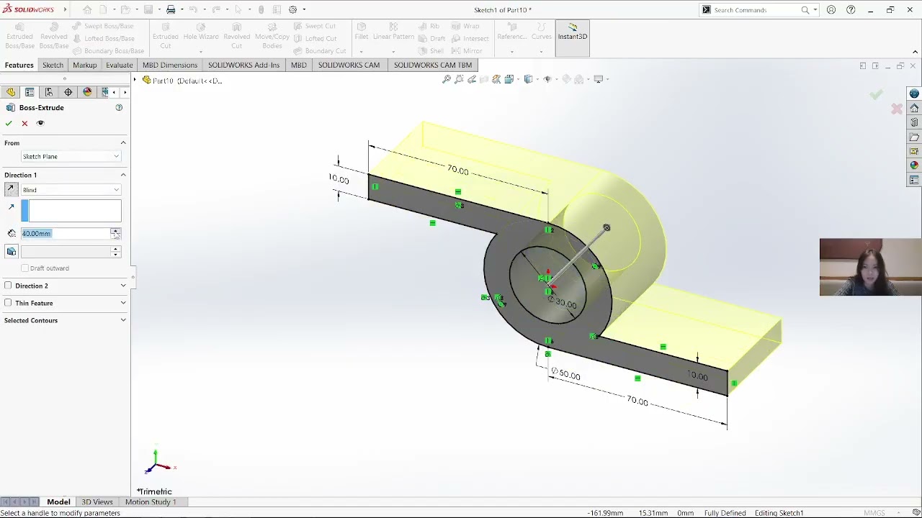Open View Settings monitor icon
922x518 pixels.
(599, 79)
